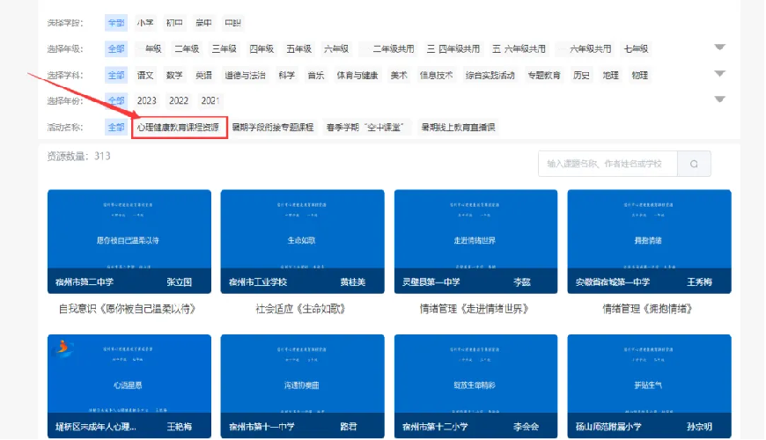Select 小学 school stage filter
766x440 pixels.
145,23
